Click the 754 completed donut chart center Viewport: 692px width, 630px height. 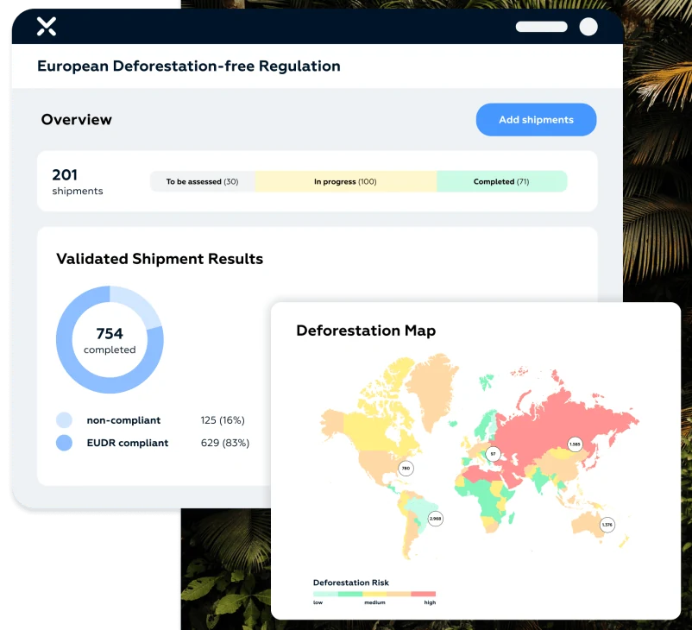pyautogui.click(x=110, y=340)
